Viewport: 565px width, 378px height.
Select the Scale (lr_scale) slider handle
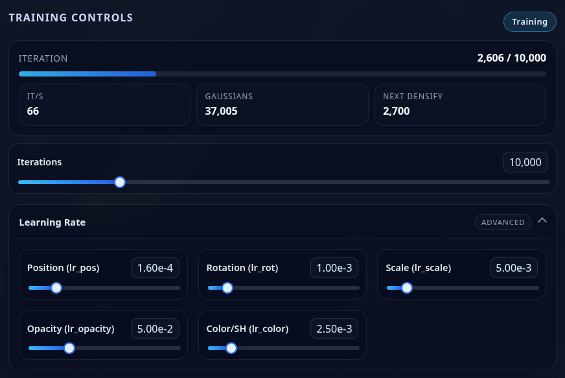pyautogui.click(x=407, y=288)
